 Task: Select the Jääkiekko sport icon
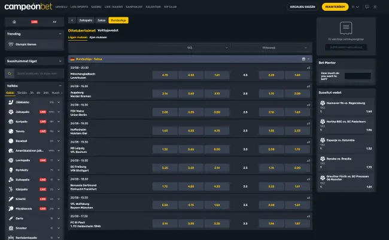11,102
